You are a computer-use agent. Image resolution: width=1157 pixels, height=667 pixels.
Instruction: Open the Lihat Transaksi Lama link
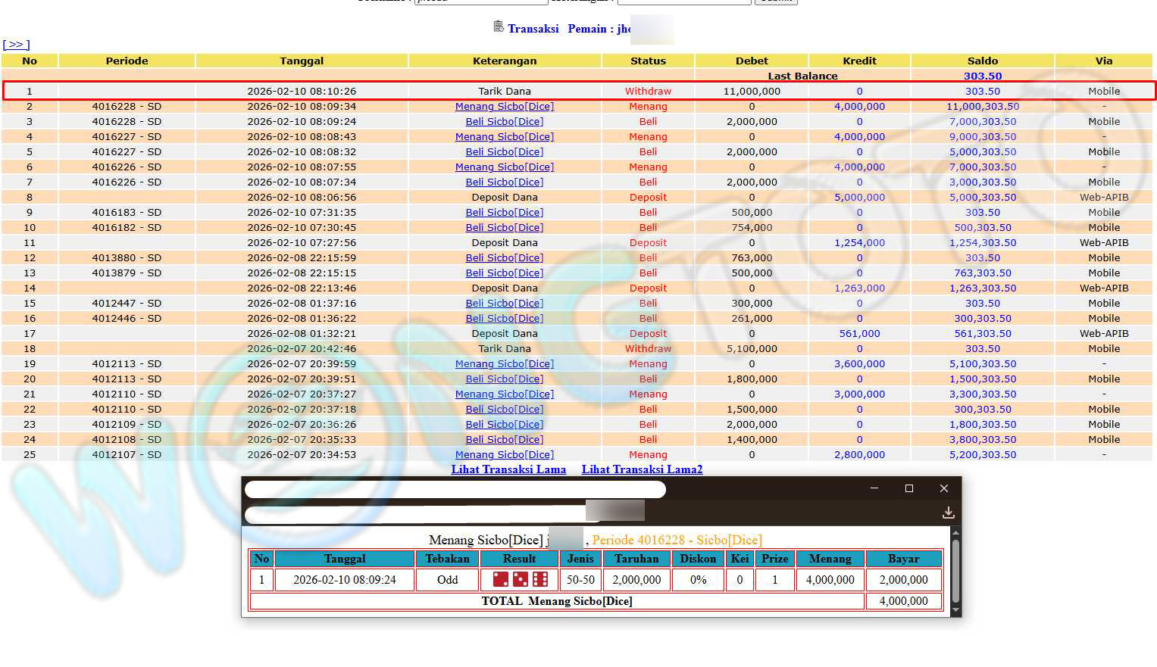508,469
